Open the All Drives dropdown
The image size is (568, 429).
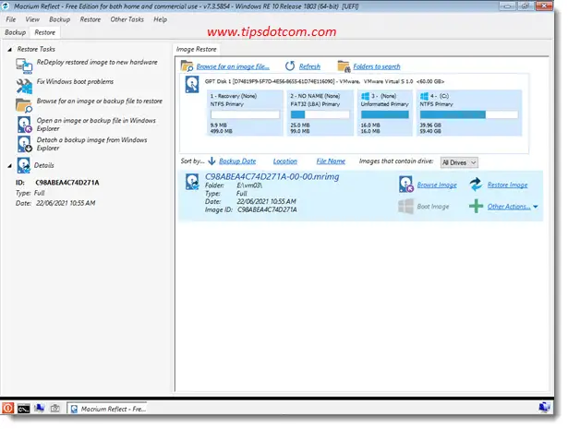459,162
